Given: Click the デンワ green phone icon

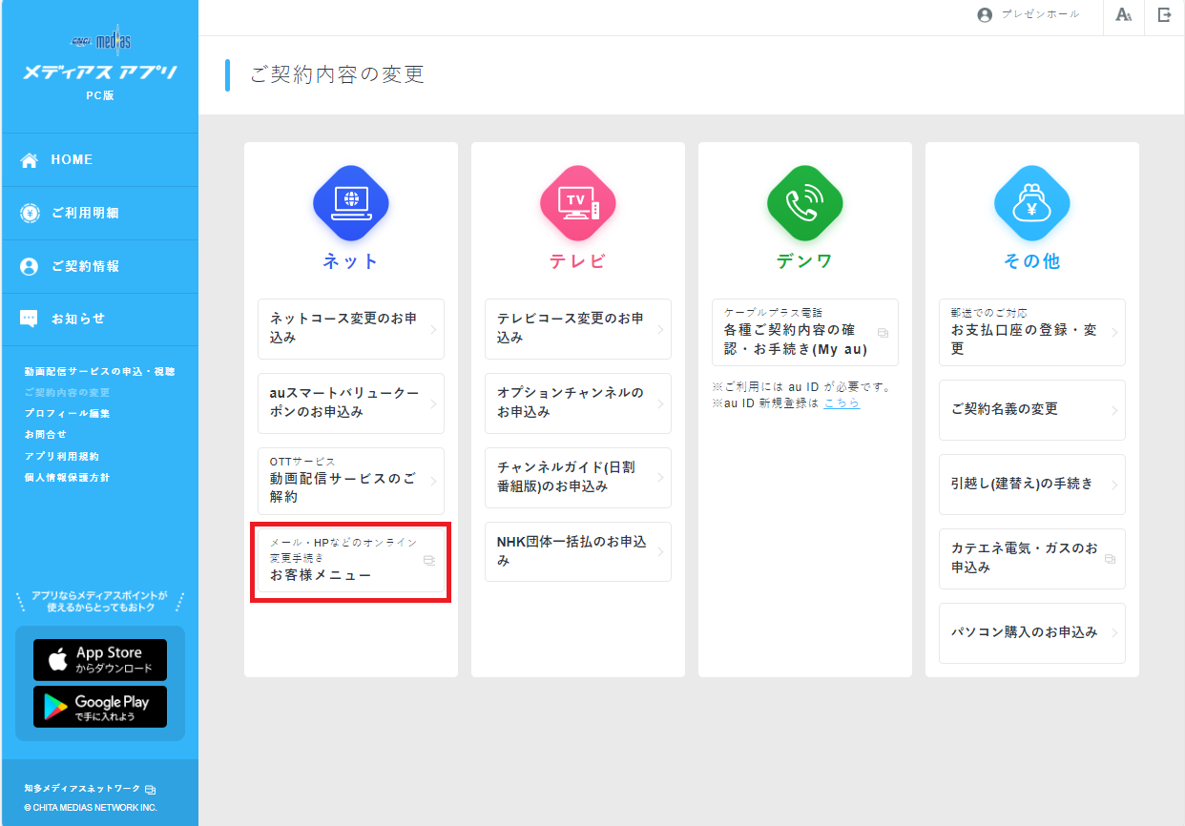Looking at the screenshot, I should 804,203.
